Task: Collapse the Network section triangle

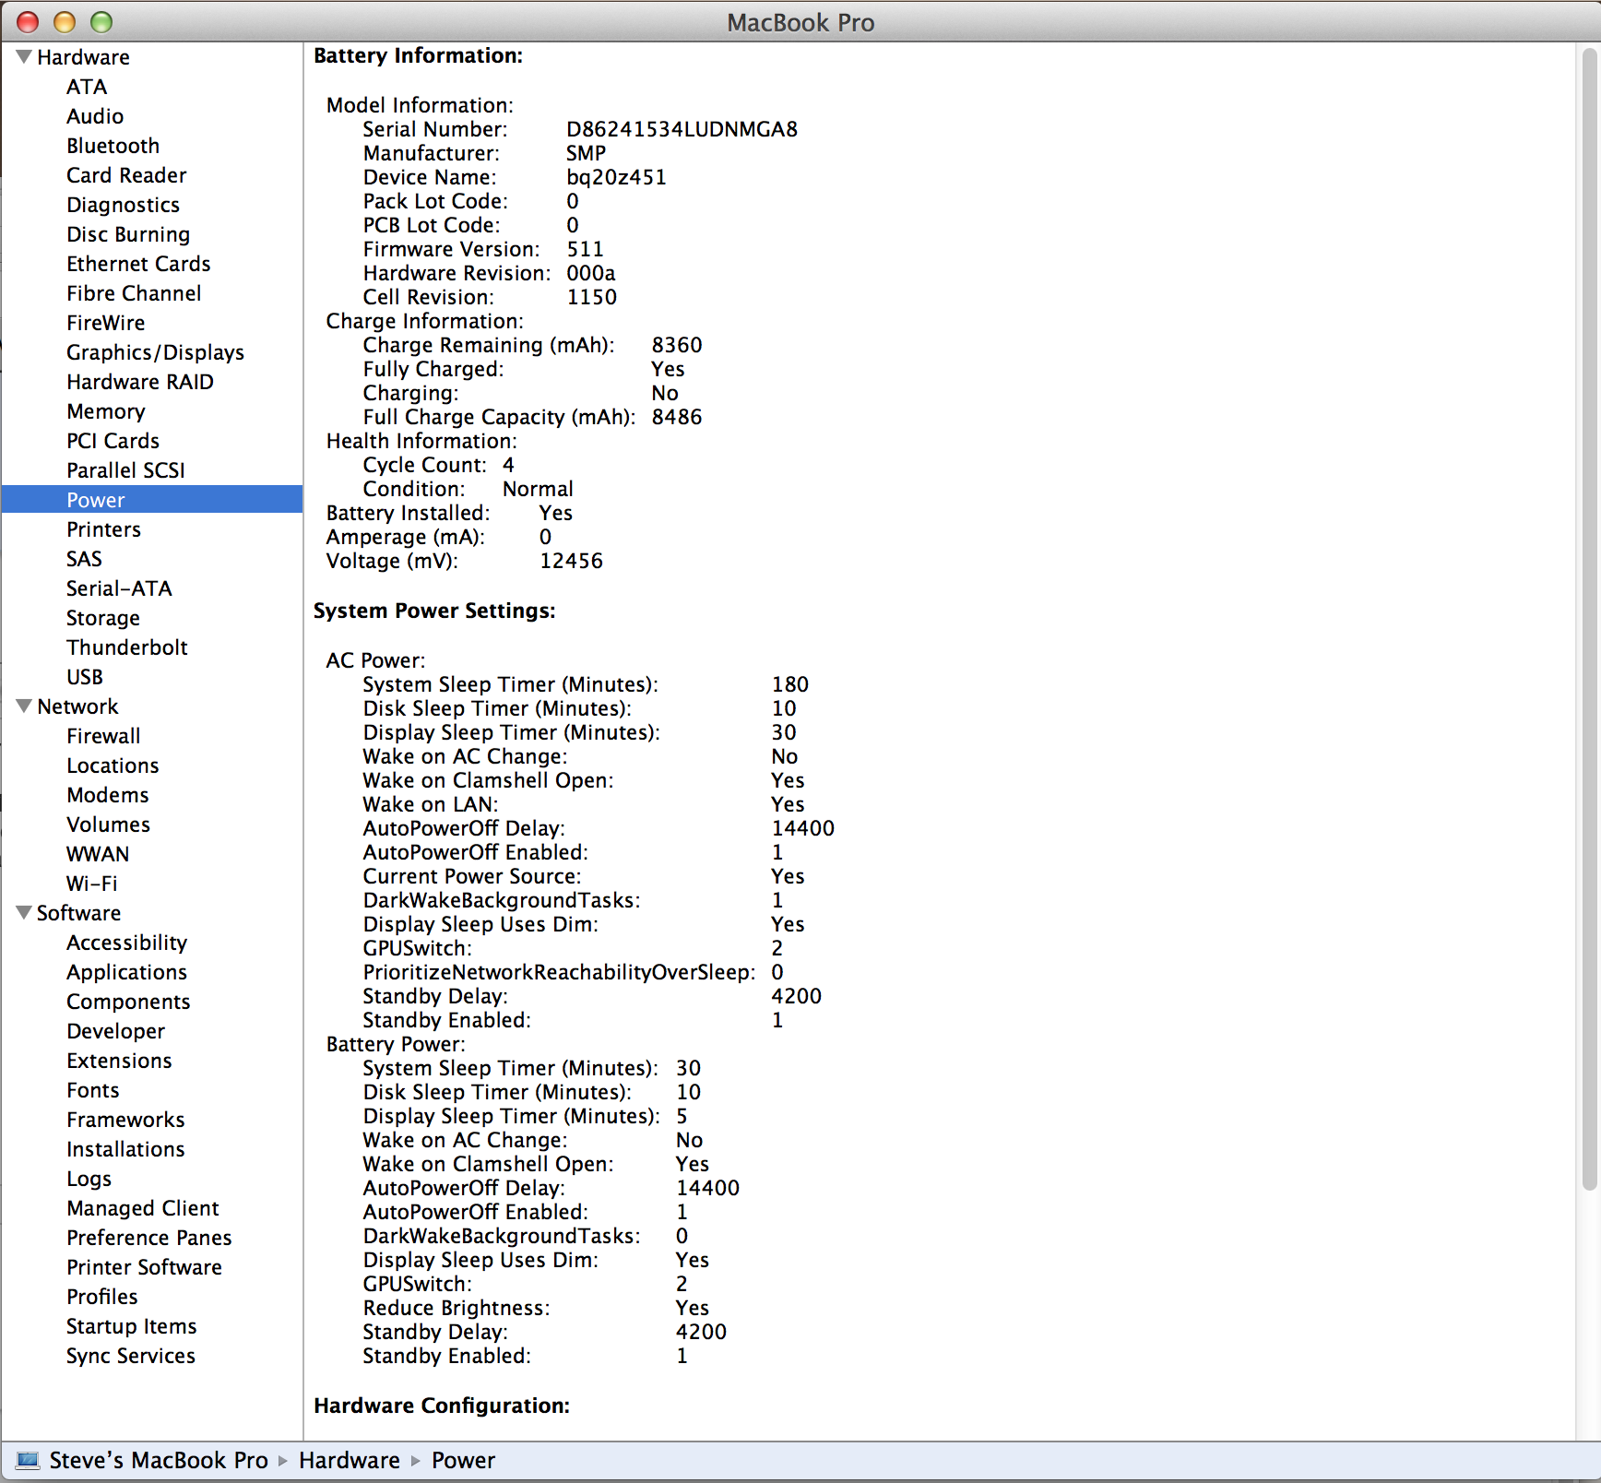Action: coord(24,706)
